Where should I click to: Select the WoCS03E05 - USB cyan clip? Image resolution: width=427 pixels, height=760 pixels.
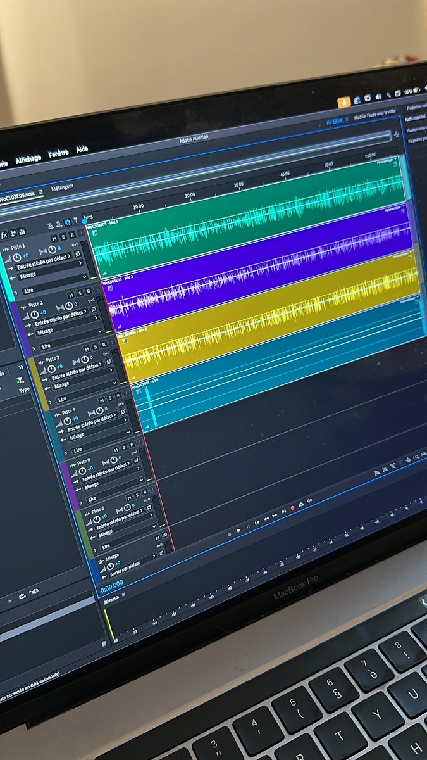pyautogui.click(x=278, y=364)
